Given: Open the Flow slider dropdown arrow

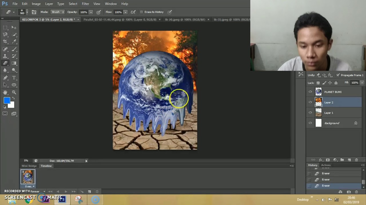Looking at the screenshot, I should pos(125,12).
